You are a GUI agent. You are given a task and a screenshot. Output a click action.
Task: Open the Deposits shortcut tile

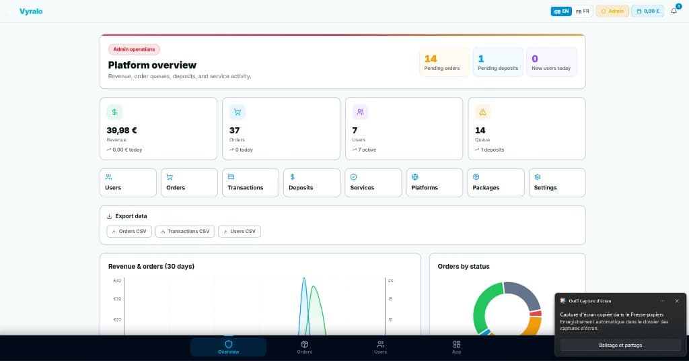312,183
